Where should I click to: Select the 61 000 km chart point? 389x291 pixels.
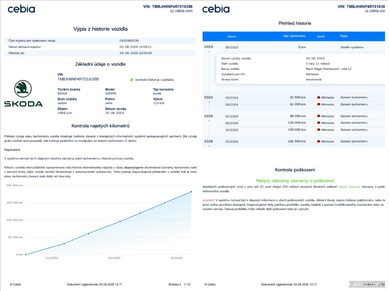click(x=88, y=233)
